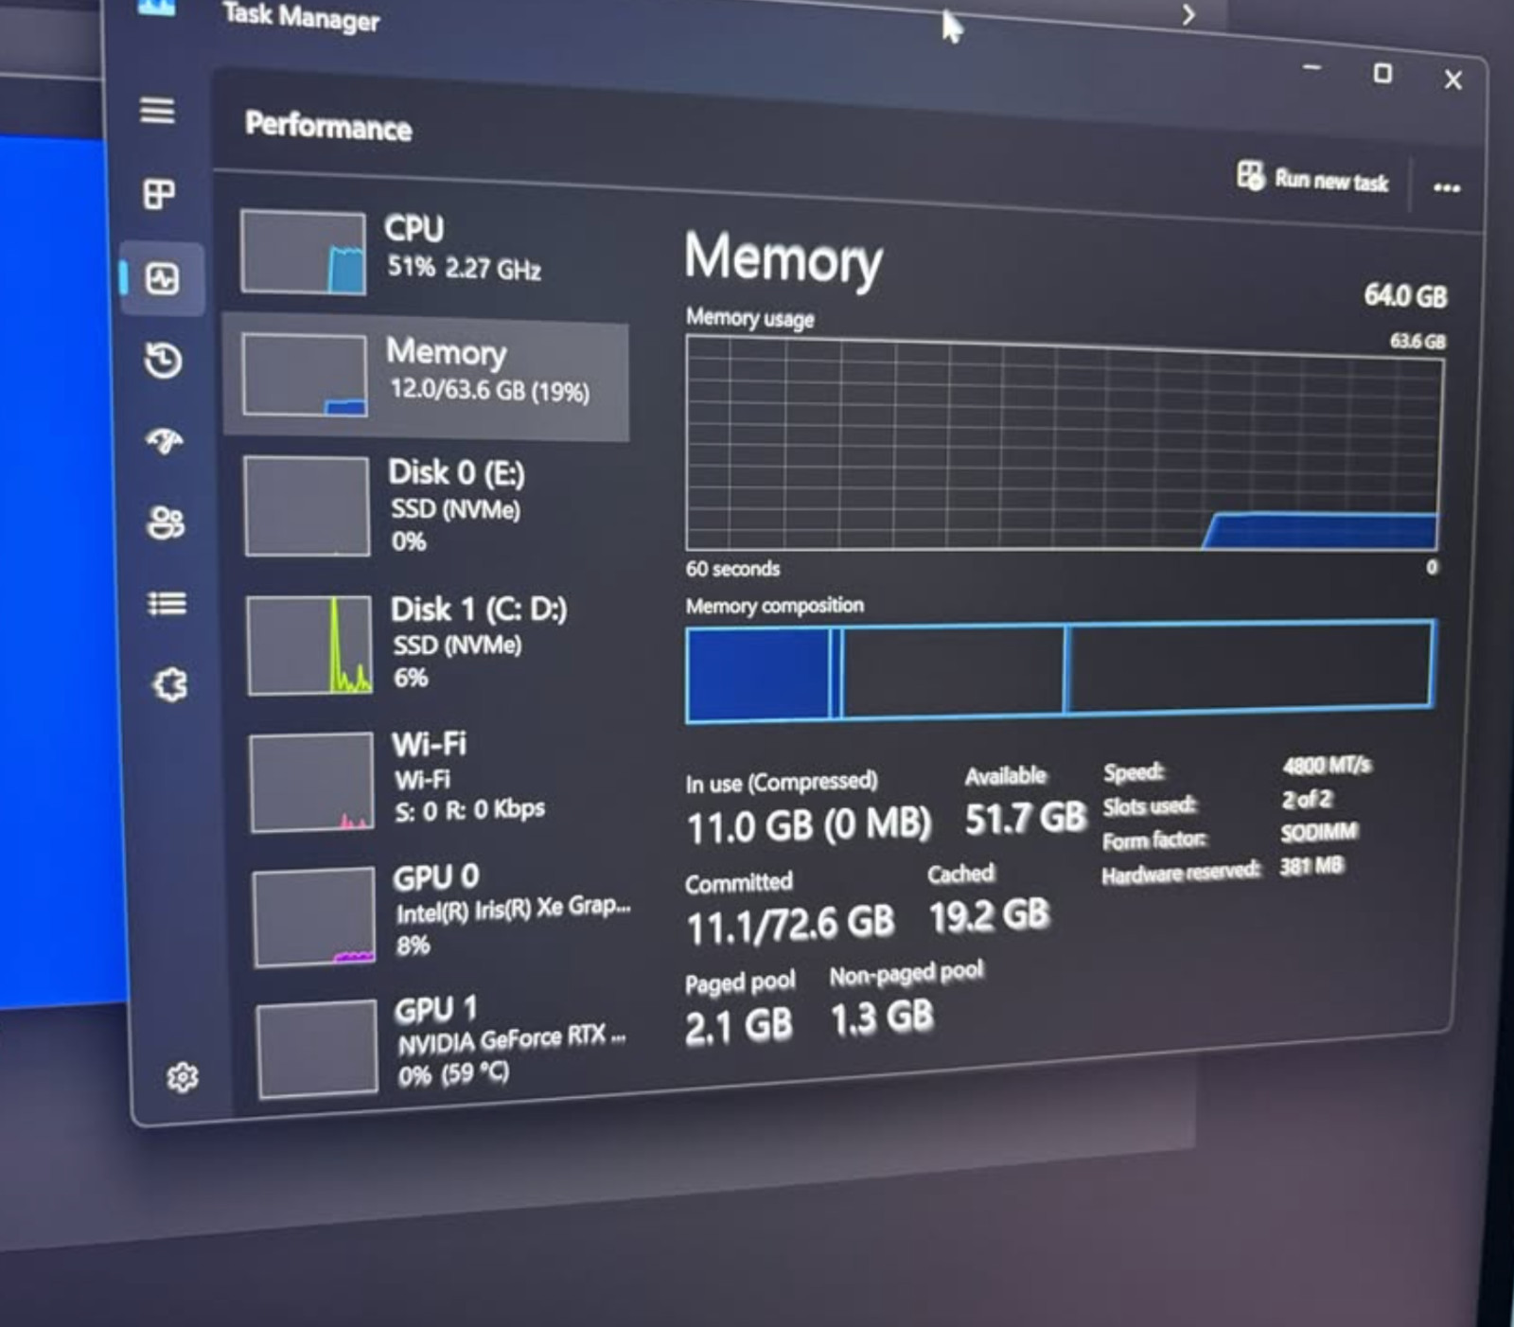Select the Performance page icon
Image resolution: width=1514 pixels, height=1327 pixels.
click(x=162, y=278)
